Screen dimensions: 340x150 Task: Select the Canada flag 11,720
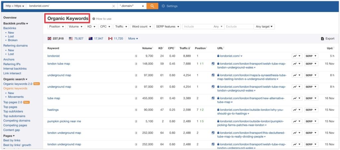click(x=116, y=38)
